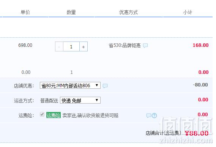
Task: Click the 0.00 unit price of gift item
Action: [26, 72]
